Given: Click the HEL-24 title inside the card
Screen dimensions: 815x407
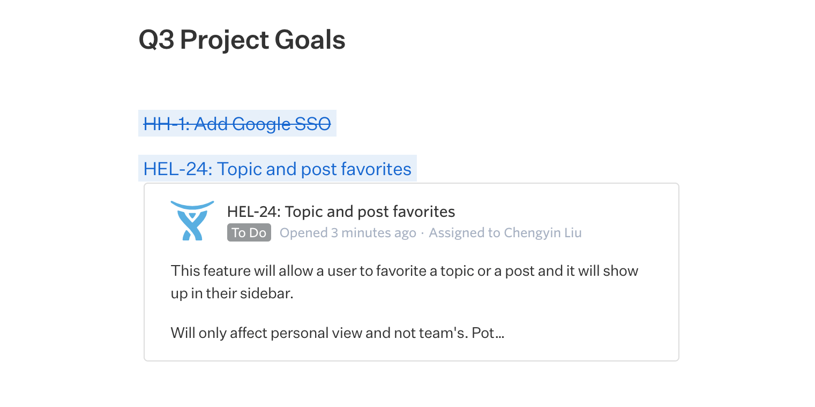Looking at the screenshot, I should click(341, 211).
